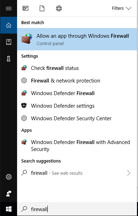
Task: Filter results by Documents icon
Action: coord(42,8)
